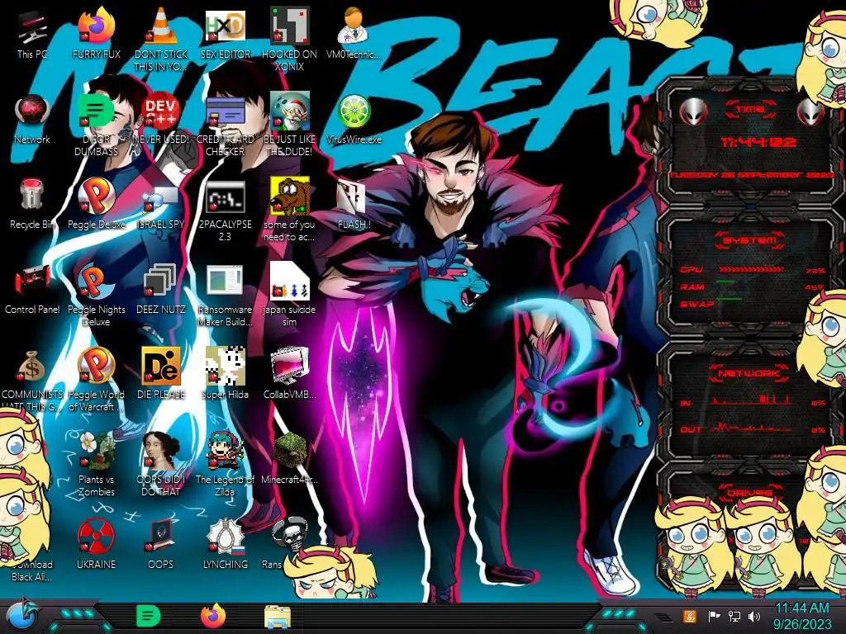Click the orange tray application icon
846x634 pixels.
coord(690,616)
